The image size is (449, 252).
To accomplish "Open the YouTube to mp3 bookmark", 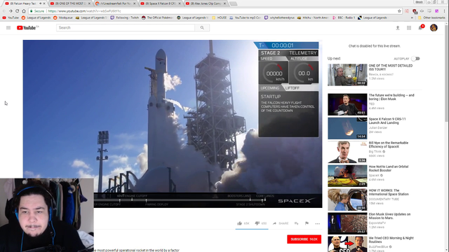I will point(245,17).
